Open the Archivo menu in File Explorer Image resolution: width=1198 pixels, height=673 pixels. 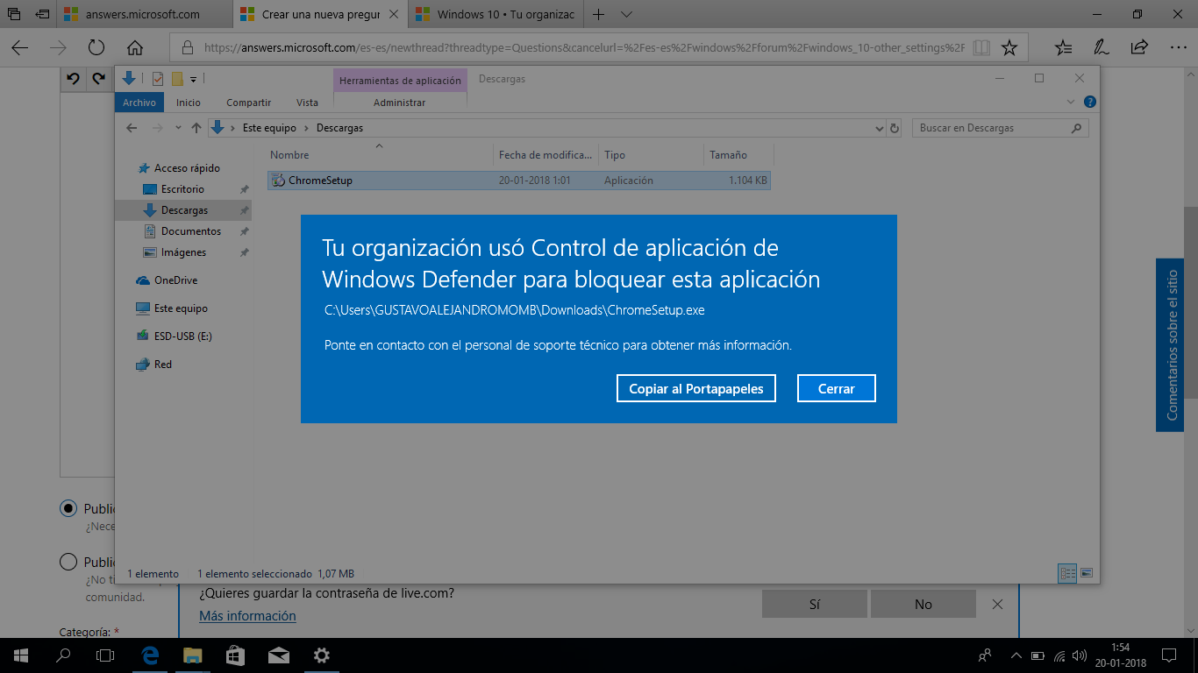click(139, 103)
